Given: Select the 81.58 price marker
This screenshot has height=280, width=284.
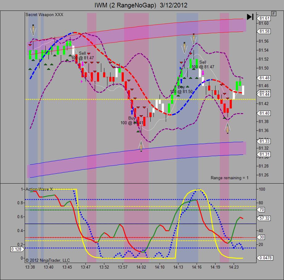Looking at the screenshot, I should [x=264, y=32].
